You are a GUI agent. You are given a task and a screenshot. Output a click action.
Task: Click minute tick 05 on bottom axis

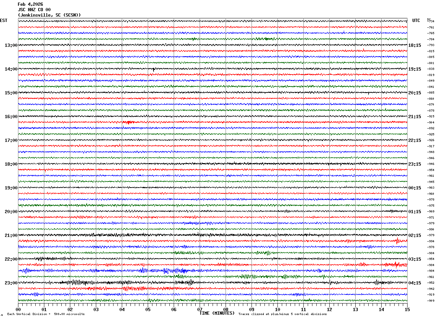[x=148, y=309]
